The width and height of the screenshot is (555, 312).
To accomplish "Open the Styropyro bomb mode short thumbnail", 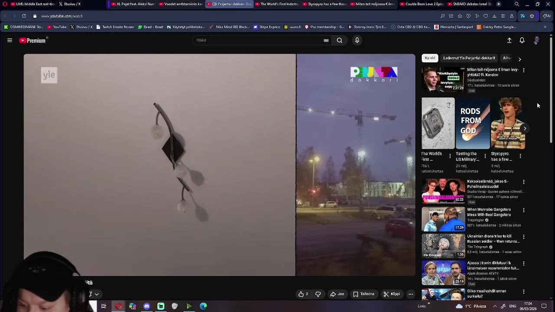I will pyautogui.click(x=508, y=123).
